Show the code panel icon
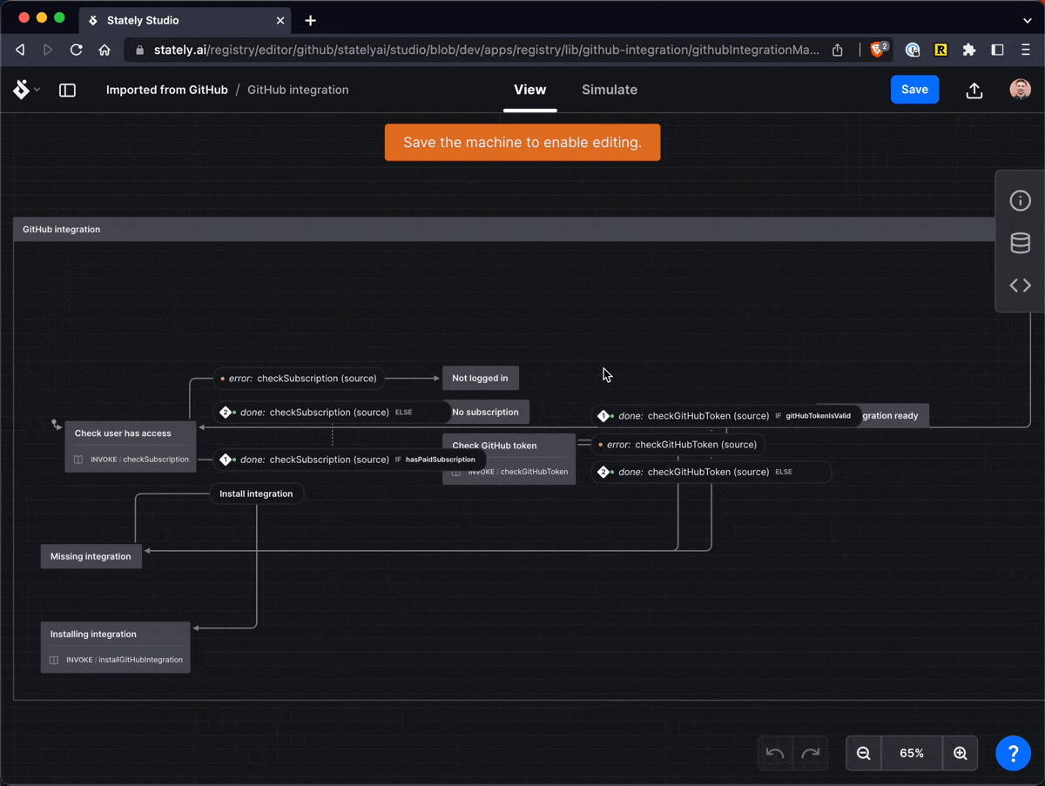The height and width of the screenshot is (786, 1045). click(x=1020, y=286)
